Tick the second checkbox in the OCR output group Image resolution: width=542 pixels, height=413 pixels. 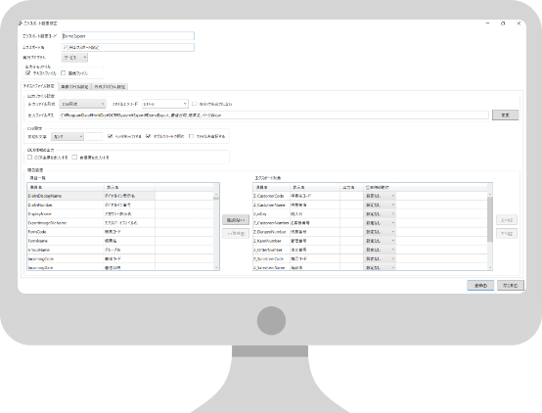coord(74,158)
